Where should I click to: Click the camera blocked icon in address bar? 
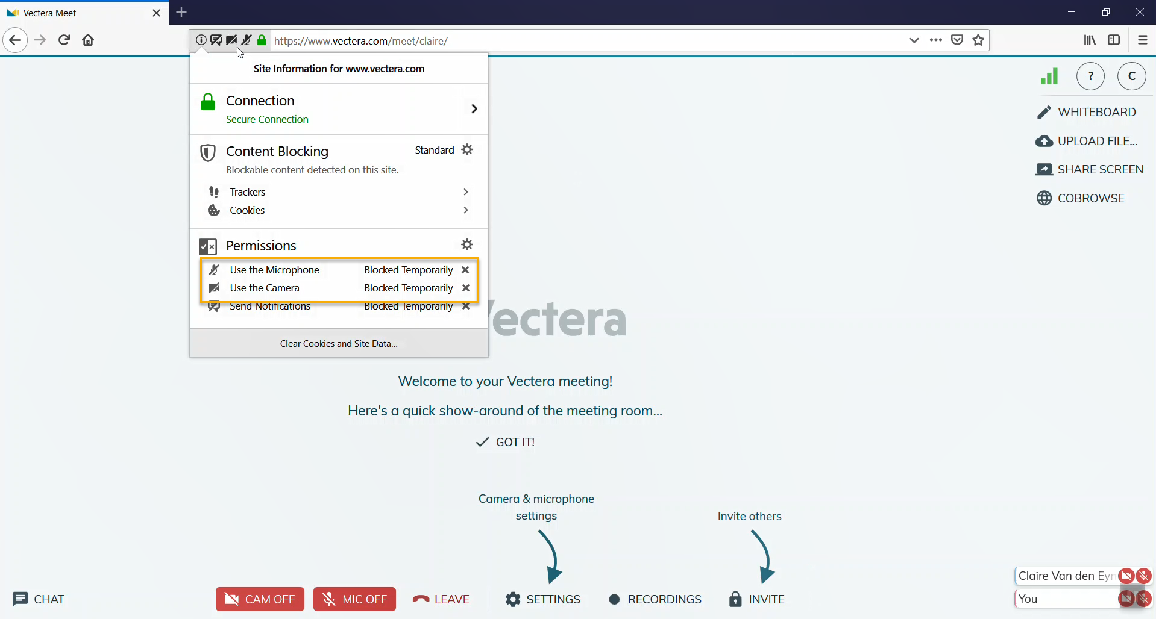[231, 40]
